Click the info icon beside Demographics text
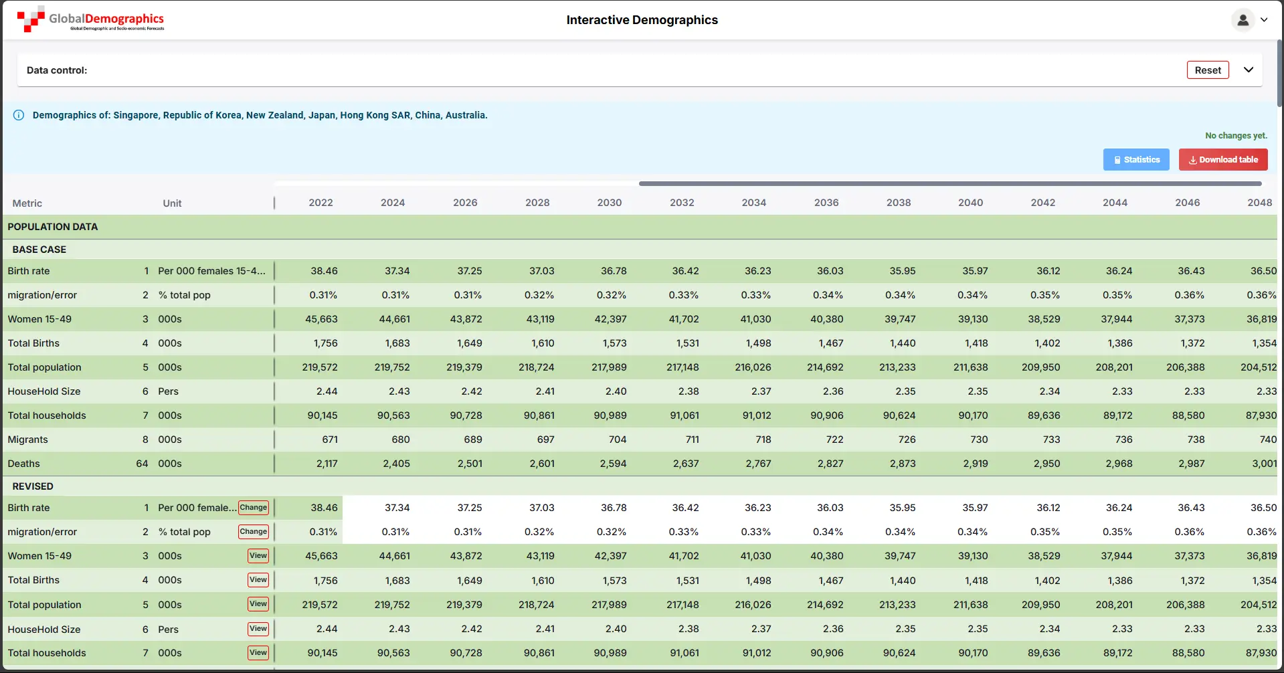1284x673 pixels. click(x=19, y=115)
